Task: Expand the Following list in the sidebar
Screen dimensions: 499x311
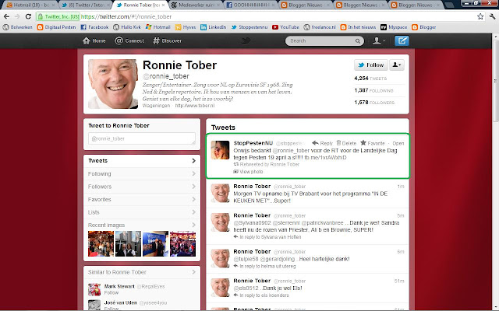Action: click(142, 173)
